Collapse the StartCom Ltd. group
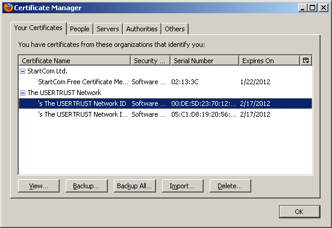This screenshot has width=332, height=228. pos(22,72)
